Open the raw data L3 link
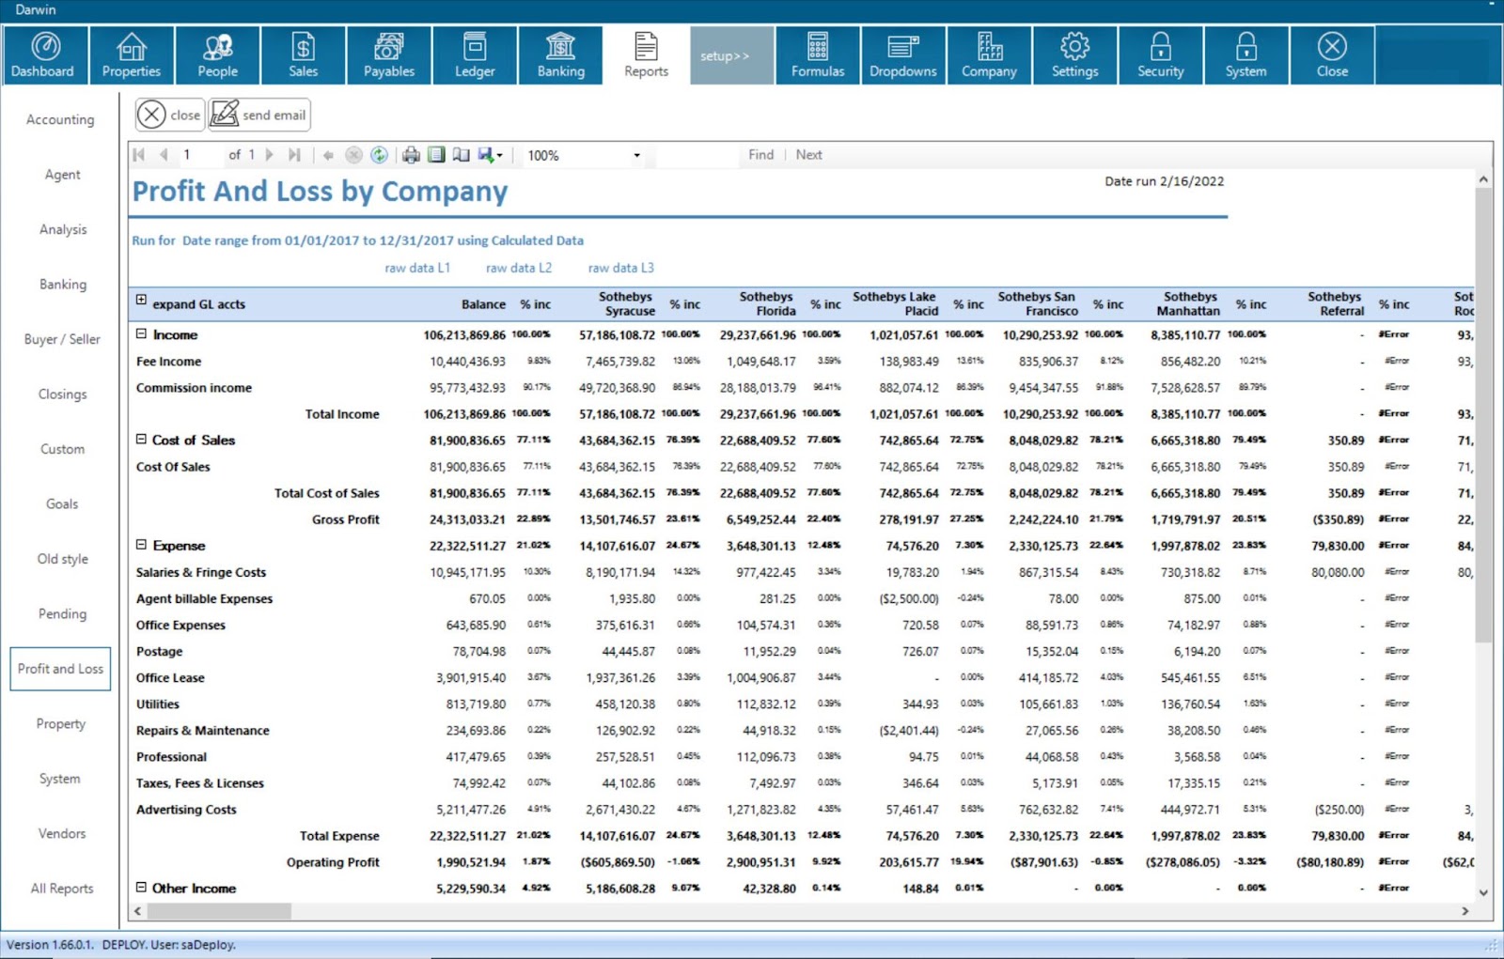 click(621, 268)
